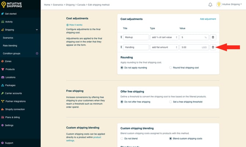
Task: Open Condition groups in the sidebar
Action: [x=11, y=53]
